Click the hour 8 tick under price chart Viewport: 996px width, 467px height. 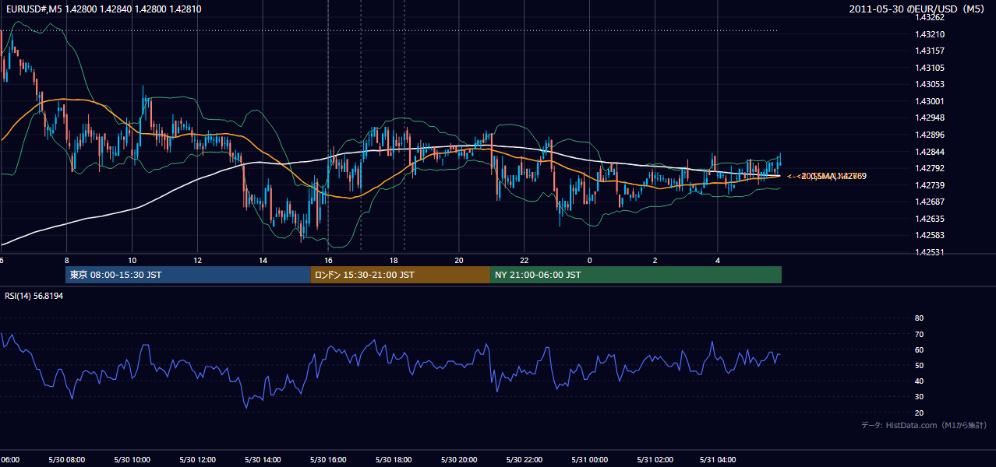coord(67,260)
